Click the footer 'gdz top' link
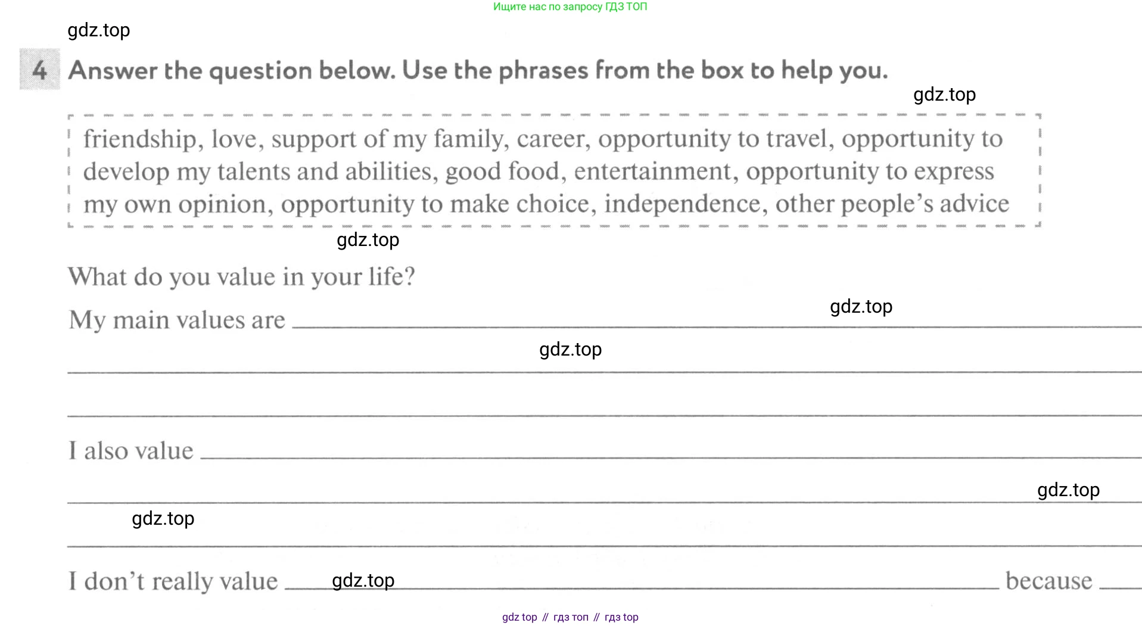This screenshot has width=1142, height=626. pyautogui.click(x=519, y=617)
